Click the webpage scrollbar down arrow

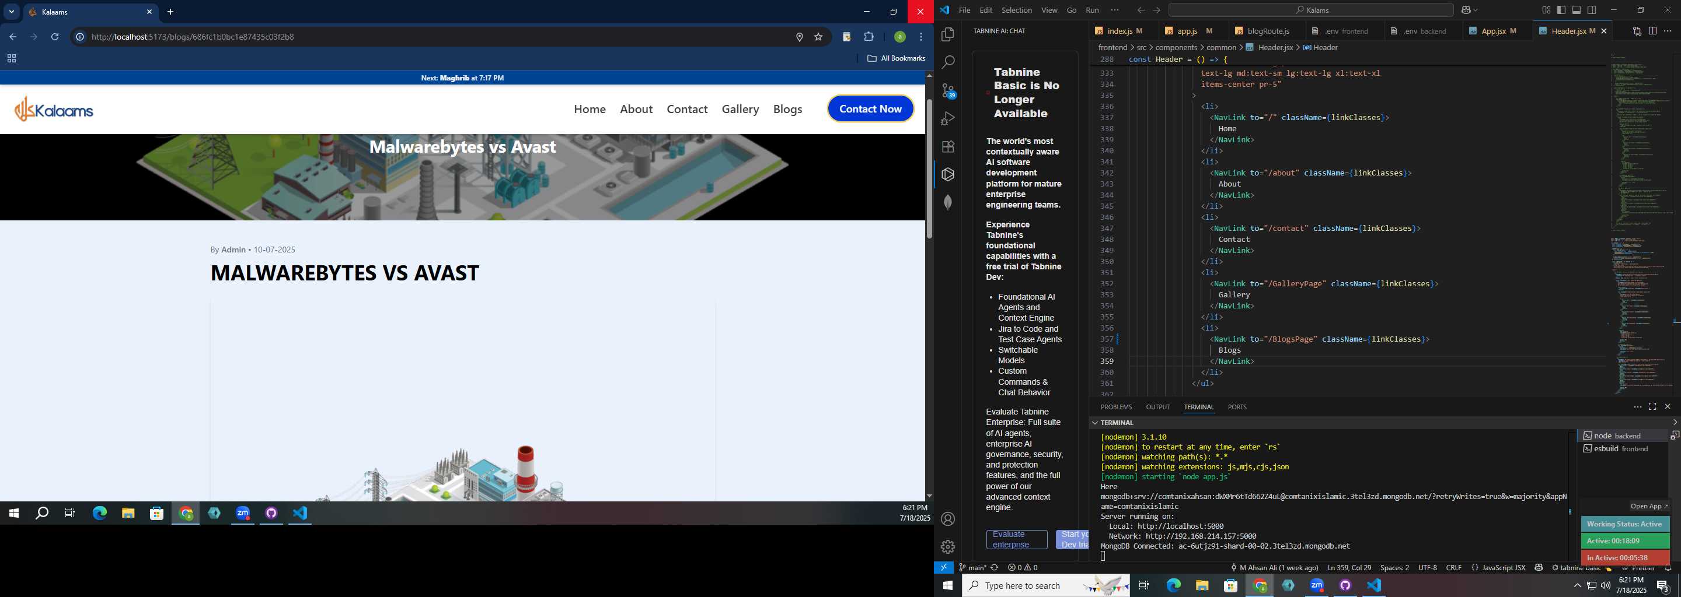point(929,496)
